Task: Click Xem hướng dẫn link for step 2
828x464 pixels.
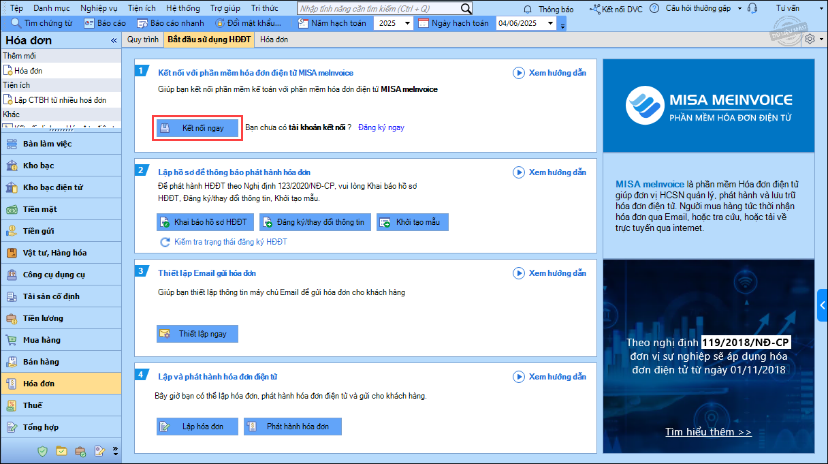Action: (x=557, y=172)
